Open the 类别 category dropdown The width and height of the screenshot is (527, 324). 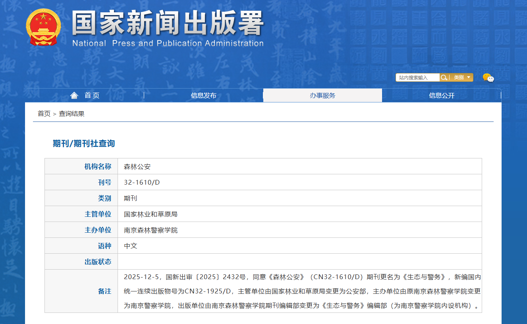tap(461, 77)
